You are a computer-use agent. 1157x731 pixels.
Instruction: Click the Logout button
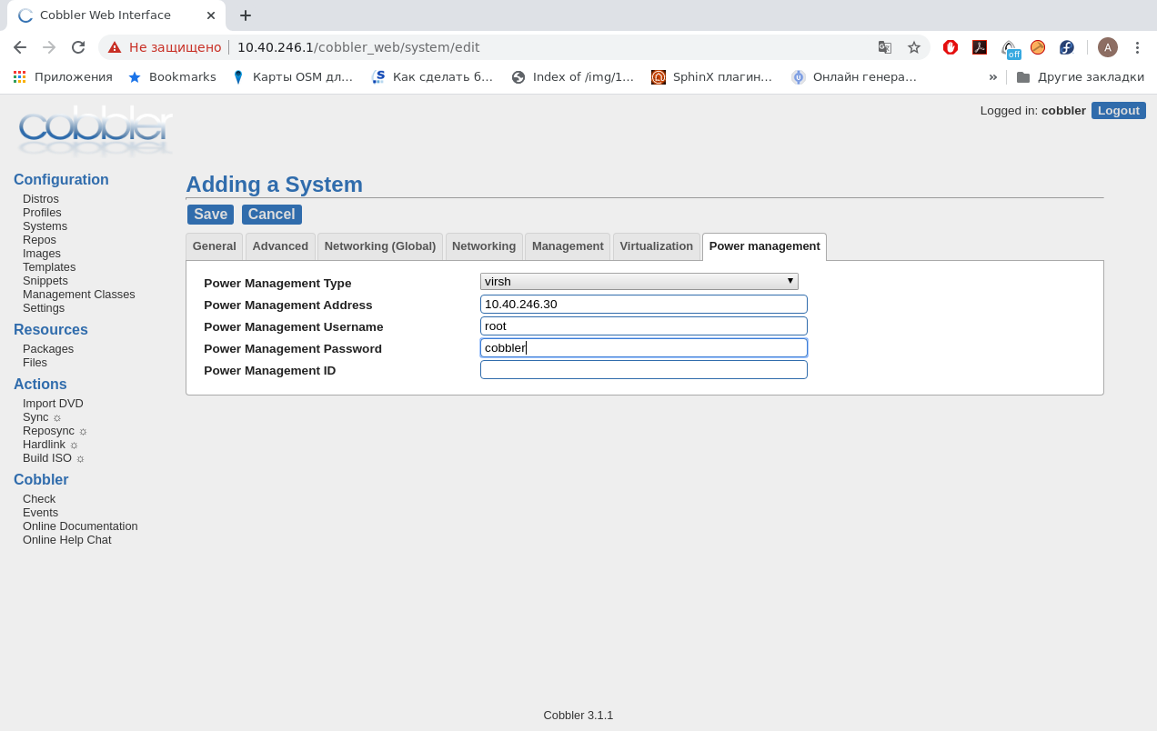(x=1118, y=111)
